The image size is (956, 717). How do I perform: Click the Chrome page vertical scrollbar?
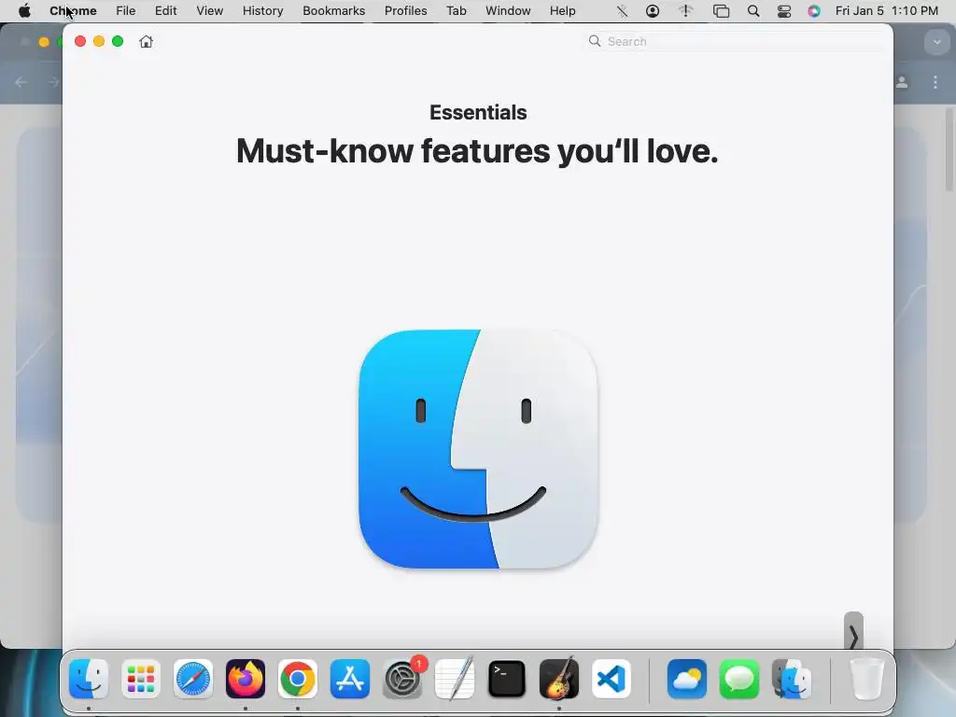click(949, 149)
